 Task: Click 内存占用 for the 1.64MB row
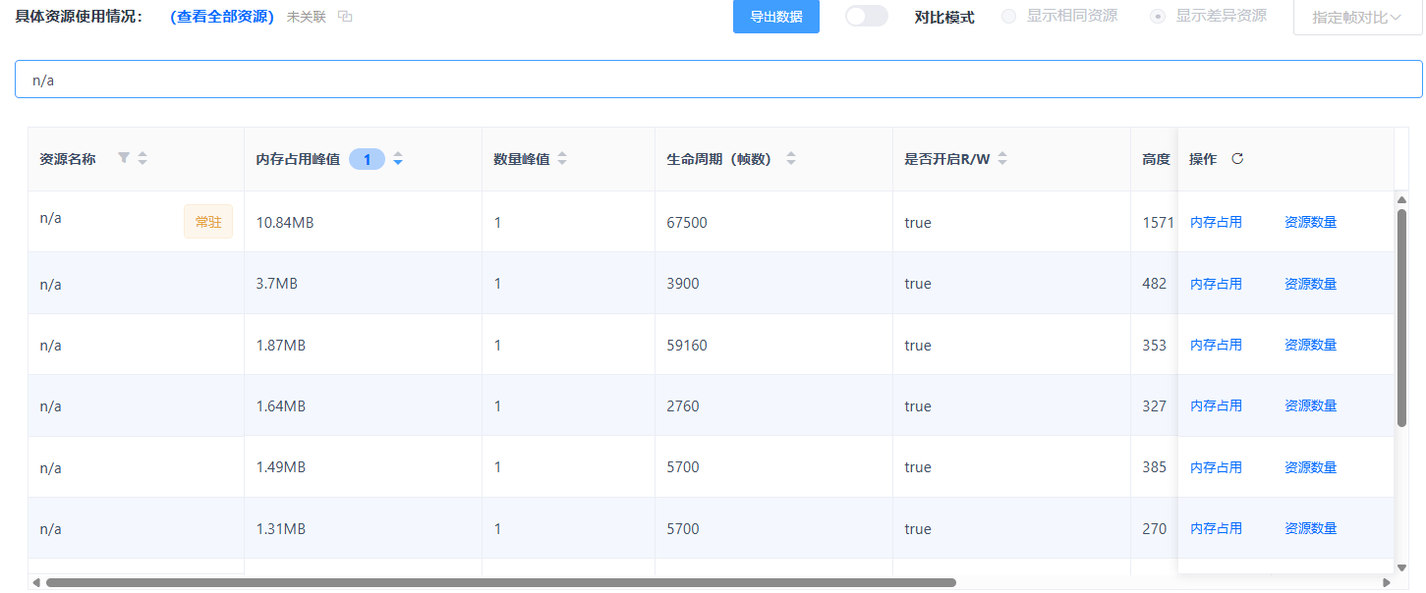pyautogui.click(x=1216, y=405)
